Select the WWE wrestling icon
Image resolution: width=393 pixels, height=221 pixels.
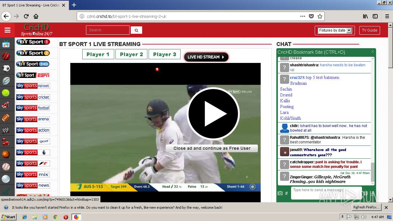pos(6,130)
